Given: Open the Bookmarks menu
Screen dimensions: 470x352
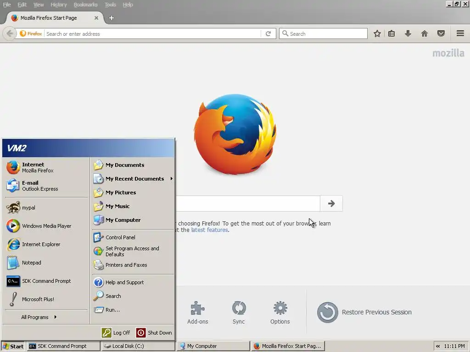Looking at the screenshot, I should click(x=86, y=5).
